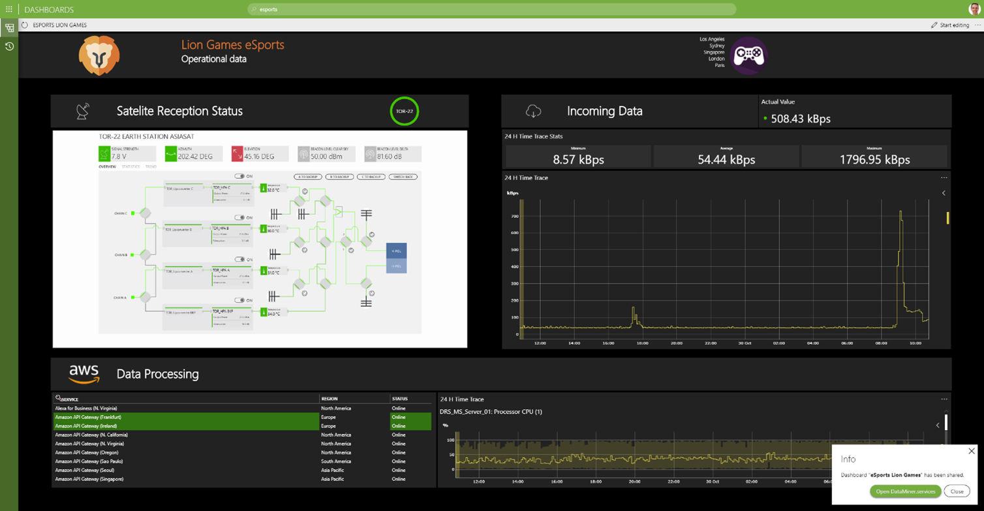The image size is (984, 511).
Task: Click the red Elevation icon
Action: (237, 154)
